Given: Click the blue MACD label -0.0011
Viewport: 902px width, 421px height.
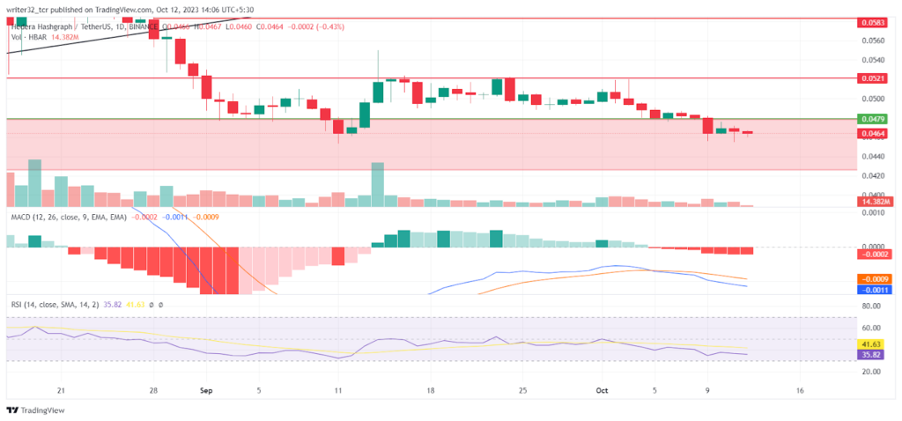Looking at the screenshot, I should tap(874, 290).
